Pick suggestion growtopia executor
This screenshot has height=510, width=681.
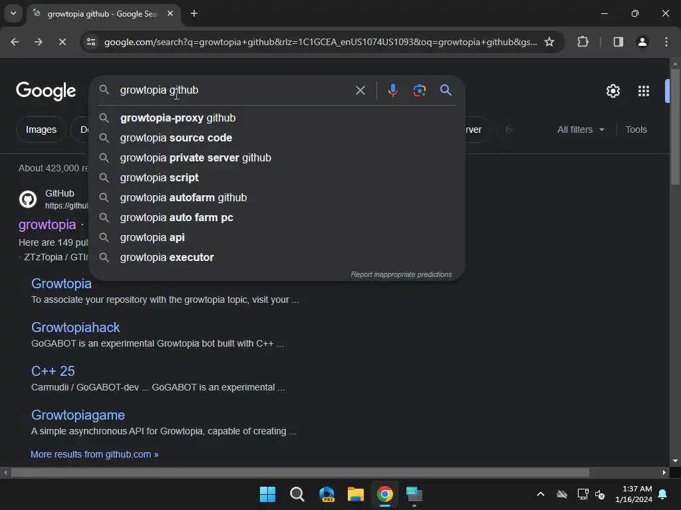tap(277, 258)
